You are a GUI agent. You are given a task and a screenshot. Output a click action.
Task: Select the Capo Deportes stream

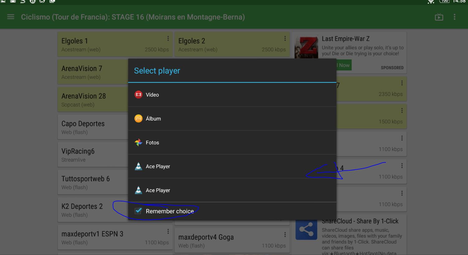coord(93,127)
